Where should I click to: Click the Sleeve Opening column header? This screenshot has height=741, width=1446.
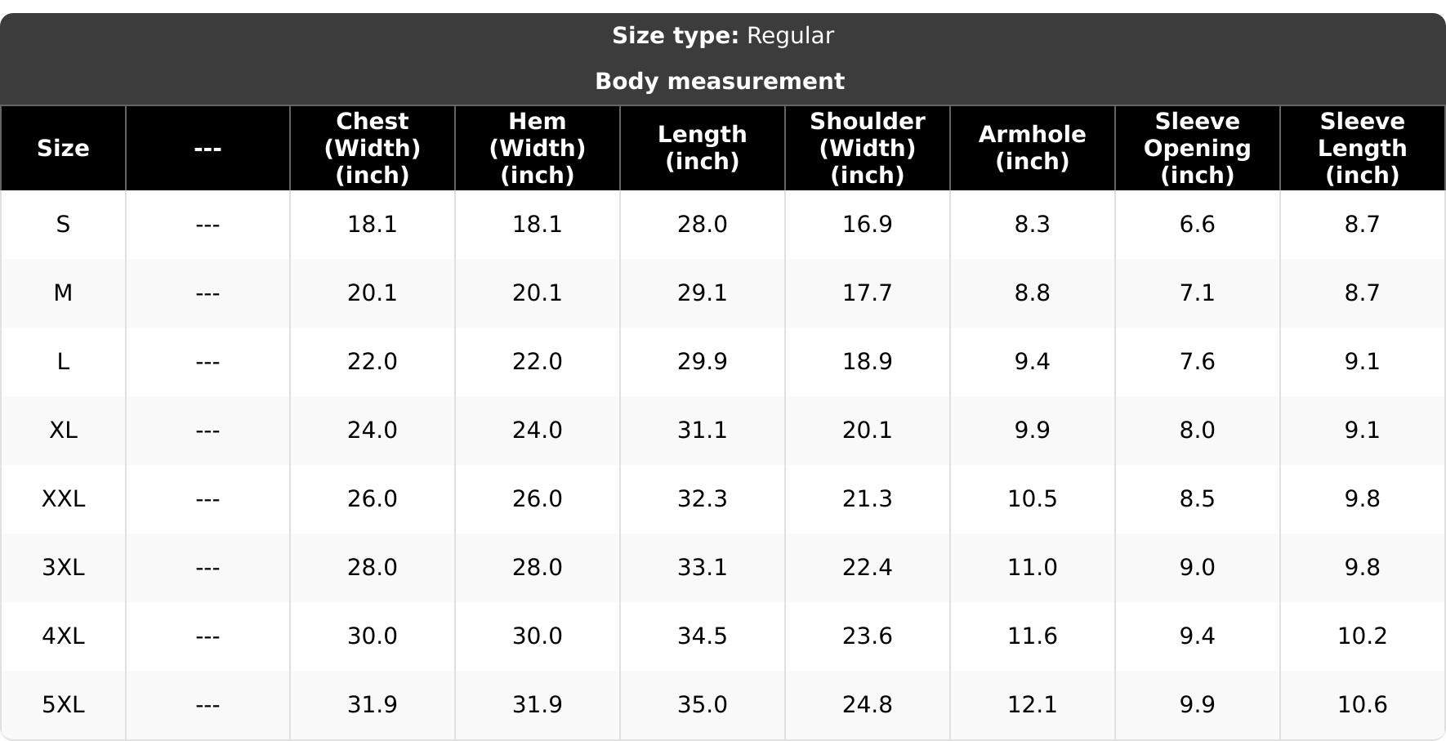point(1198,148)
